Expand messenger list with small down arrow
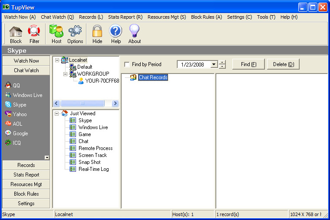330x220 pixels. click(47, 157)
